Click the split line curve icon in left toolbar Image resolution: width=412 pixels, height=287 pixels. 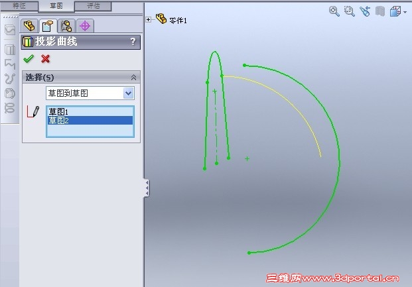10,30
